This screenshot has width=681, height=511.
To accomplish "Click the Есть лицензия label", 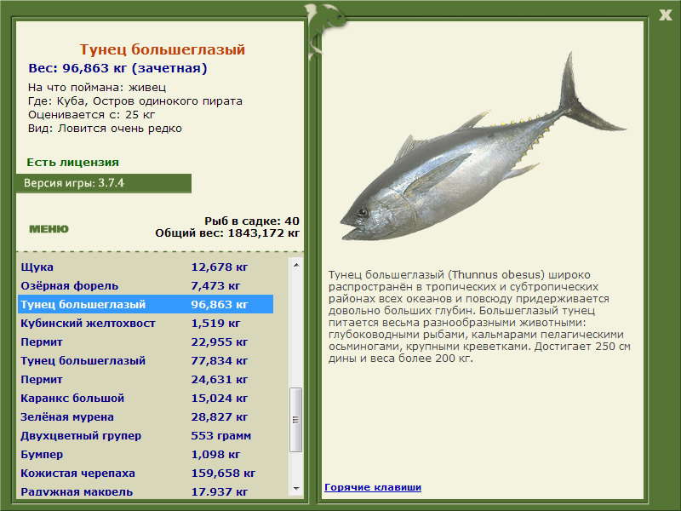I will point(72,162).
